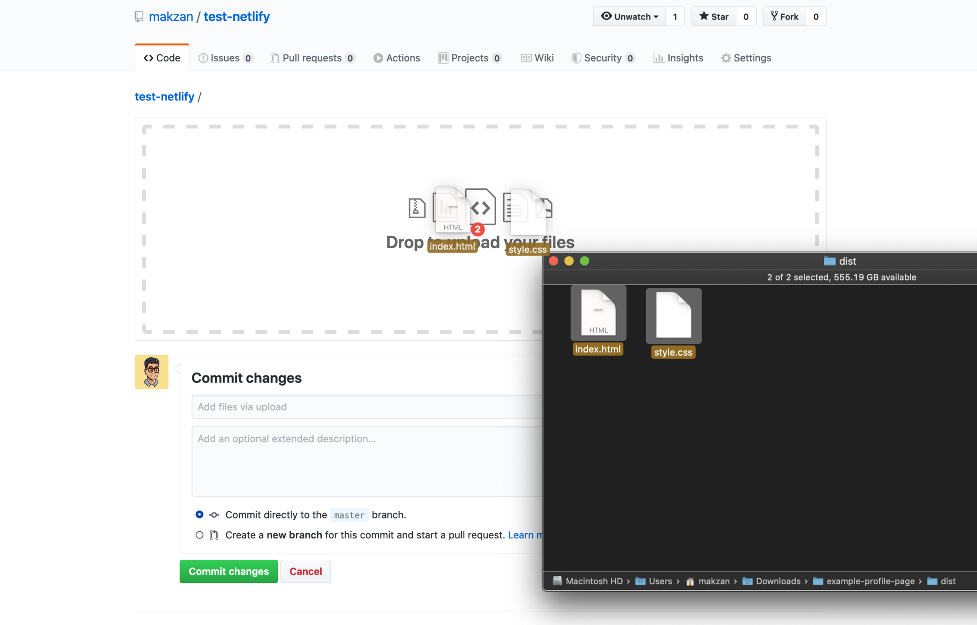This screenshot has width=977, height=625.
Task: Click the test-netlify breadcrumb link
Action: (164, 96)
